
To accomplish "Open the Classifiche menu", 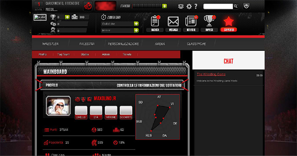I will pyautogui.click(x=196, y=44).
